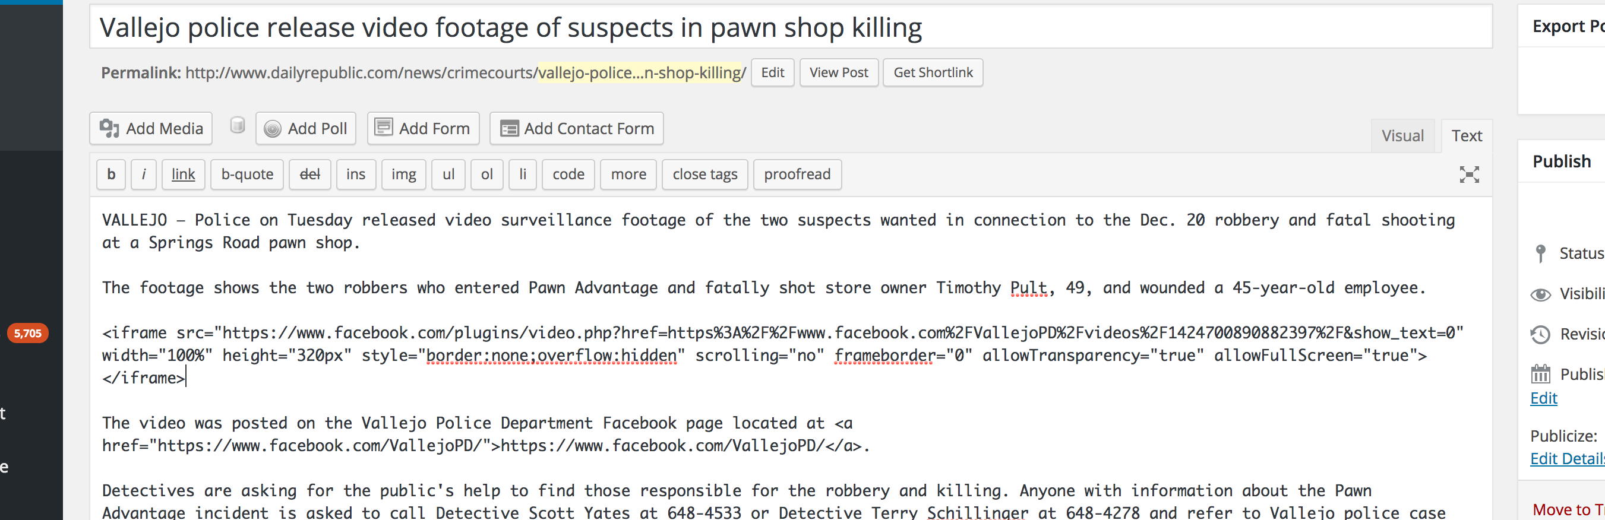Click the bold 'b' toolbar button
This screenshot has height=520, width=1605.
tap(111, 175)
